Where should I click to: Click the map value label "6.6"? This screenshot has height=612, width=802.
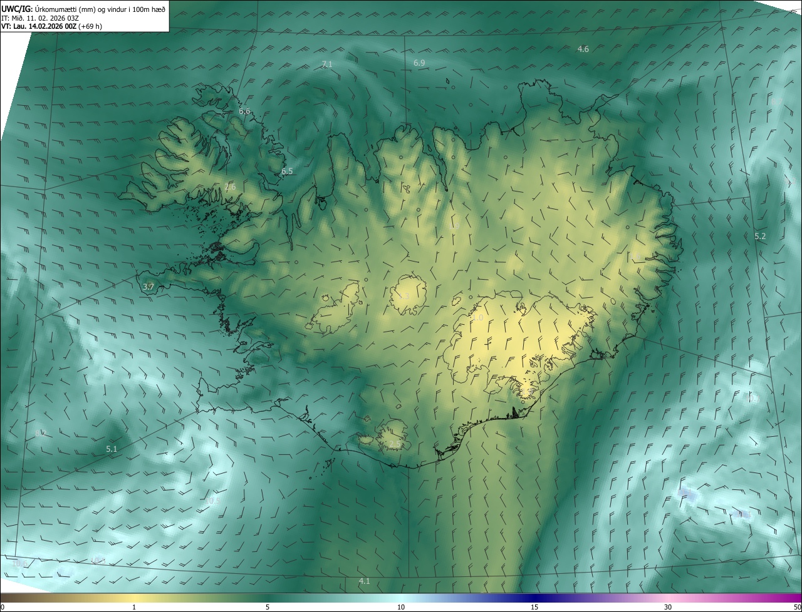244,111
